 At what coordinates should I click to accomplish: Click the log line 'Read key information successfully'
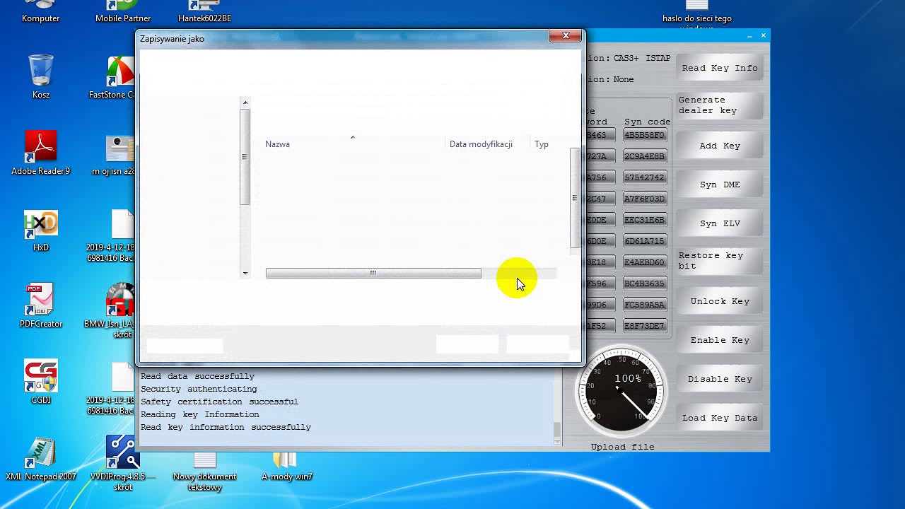pyautogui.click(x=226, y=427)
